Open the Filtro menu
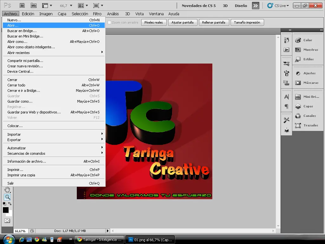The width and height of the screenshot is (325, 244). point(97,14)
